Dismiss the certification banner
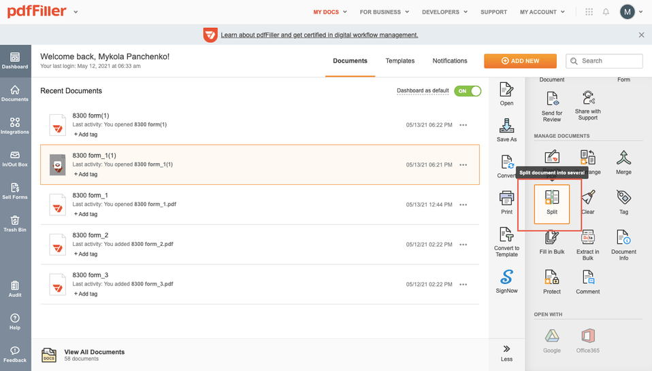The height and width of the screenshot is (371, 652). (641, 35)
